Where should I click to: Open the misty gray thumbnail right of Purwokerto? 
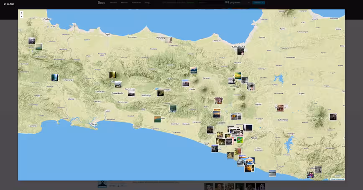(131, 93)
